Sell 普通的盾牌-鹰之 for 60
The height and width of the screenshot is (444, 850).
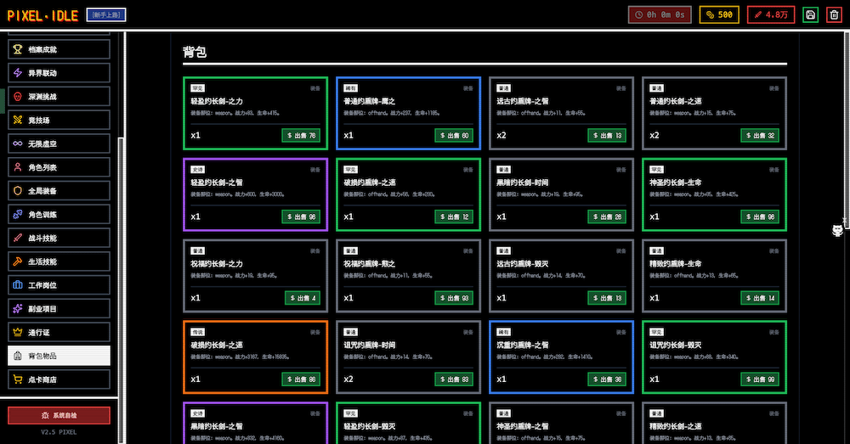pos(454,136)
